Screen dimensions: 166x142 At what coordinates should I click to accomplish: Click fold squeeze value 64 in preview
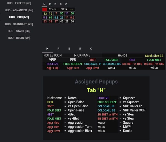pyautogui.click(x=51, y=18)
